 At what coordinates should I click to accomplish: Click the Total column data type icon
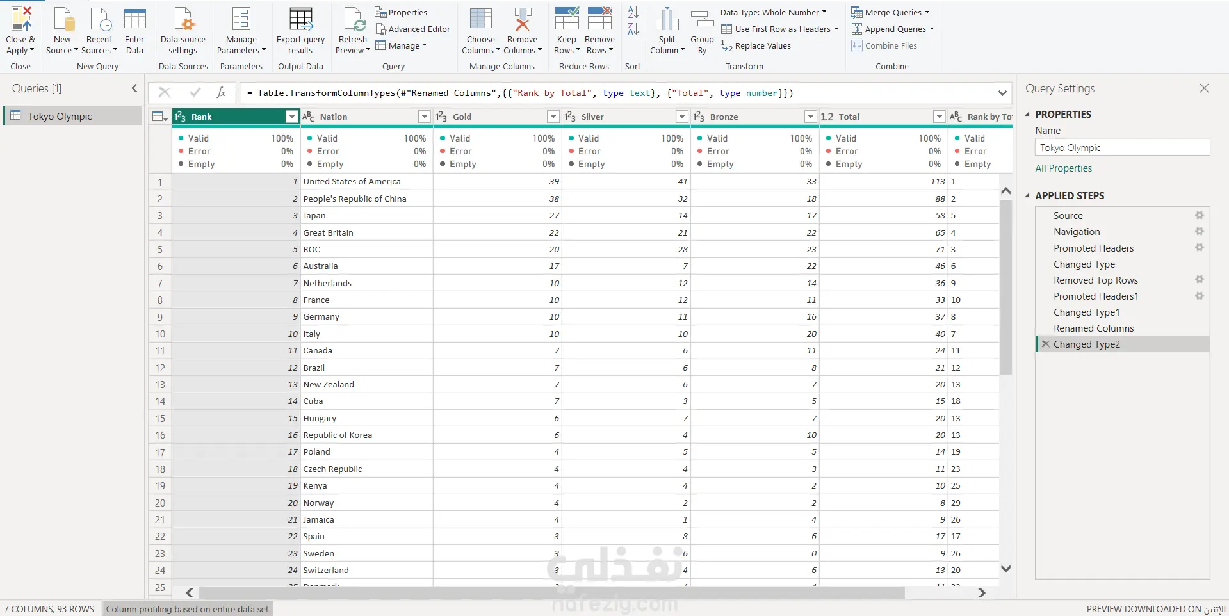tap(827, 117)
